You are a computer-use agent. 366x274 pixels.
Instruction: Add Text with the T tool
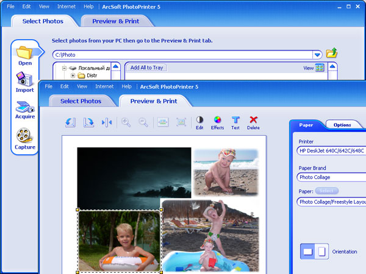235,123
